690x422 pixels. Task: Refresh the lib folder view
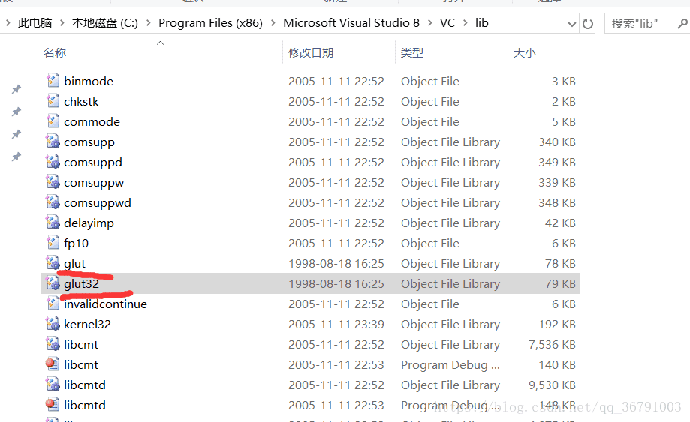pos(587,24)
